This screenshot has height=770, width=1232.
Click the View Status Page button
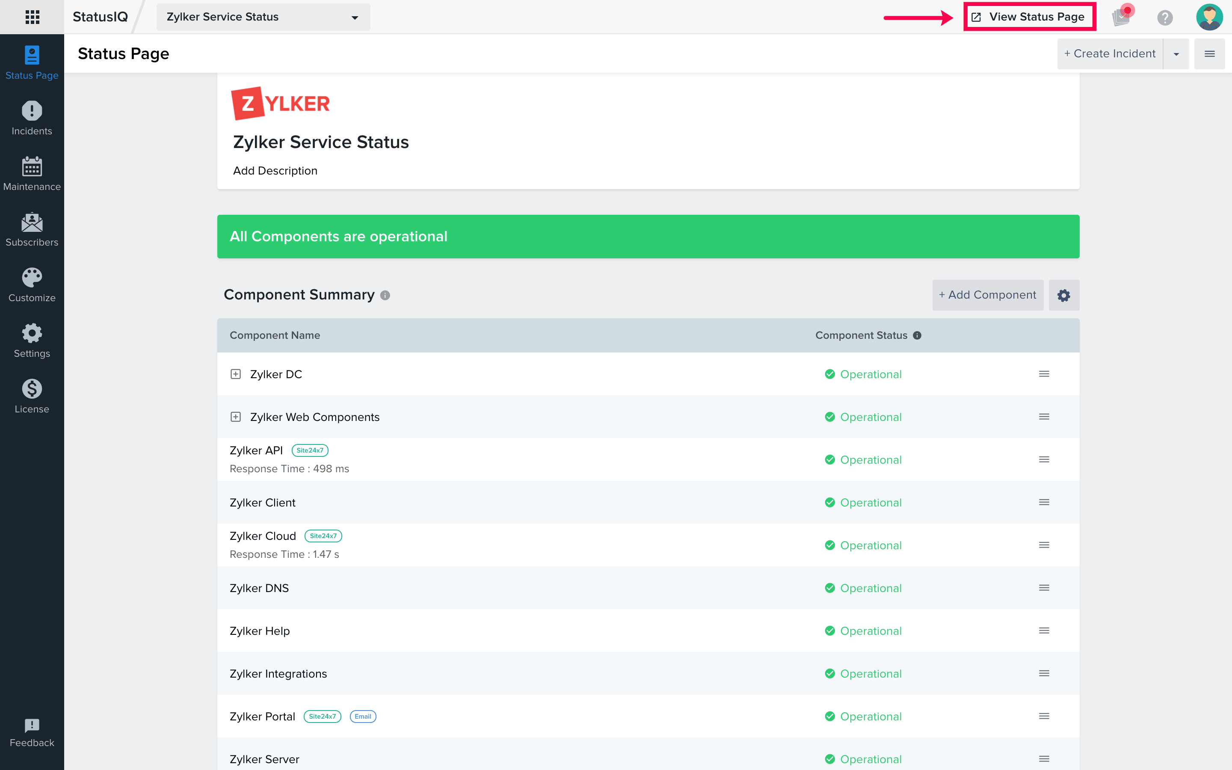(x=1029, y=16)
